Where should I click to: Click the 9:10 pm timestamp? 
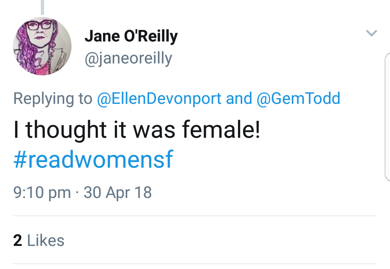pos(42,193)
